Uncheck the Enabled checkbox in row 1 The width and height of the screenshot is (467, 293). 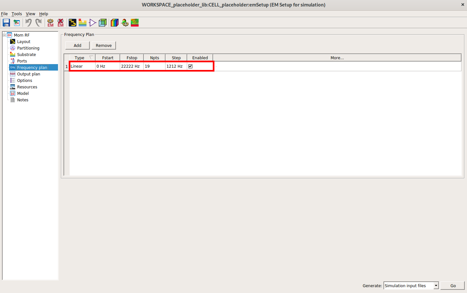coord(190,66)
